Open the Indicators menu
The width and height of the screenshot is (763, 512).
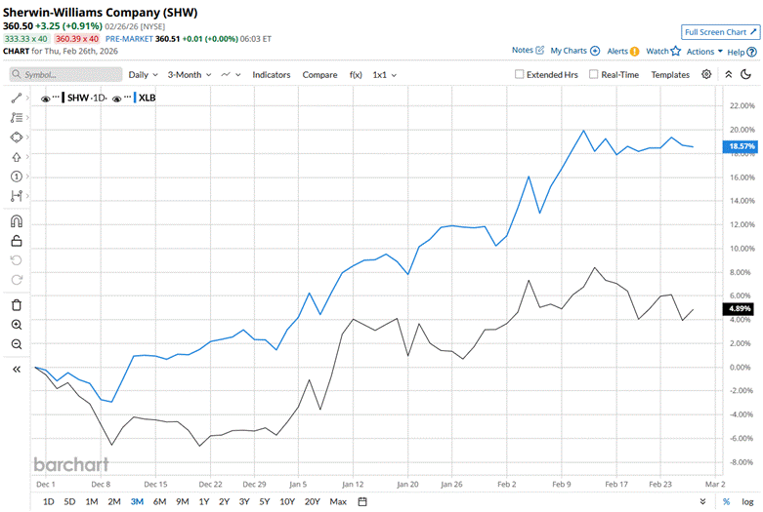(x=271, y=75)
